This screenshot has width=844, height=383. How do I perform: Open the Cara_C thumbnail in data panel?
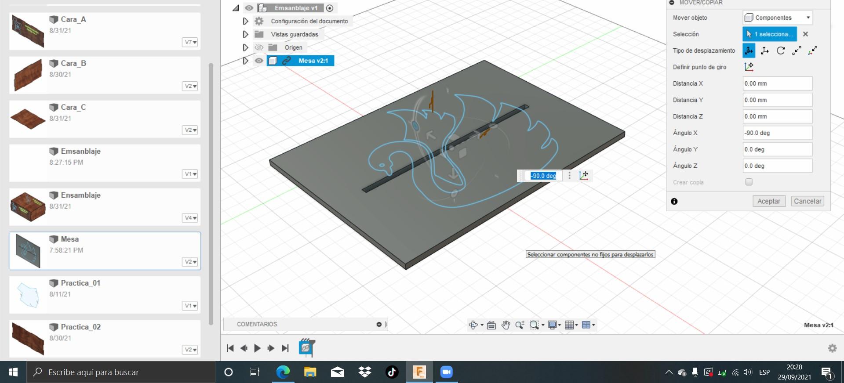pyautogui.click(x=28, y=119)
